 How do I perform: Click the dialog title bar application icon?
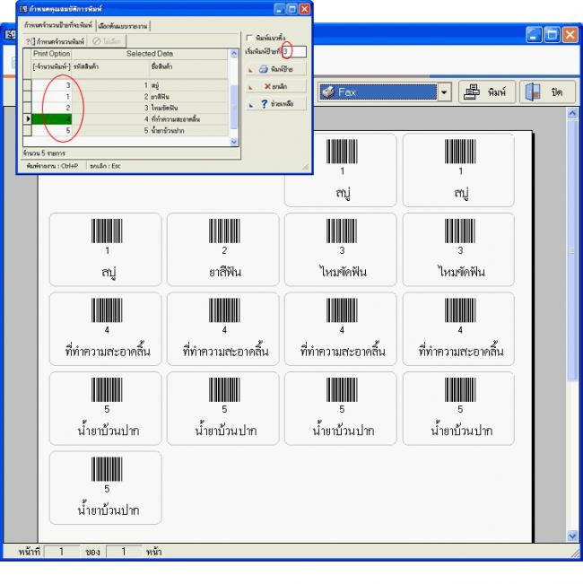coord(23,9)
